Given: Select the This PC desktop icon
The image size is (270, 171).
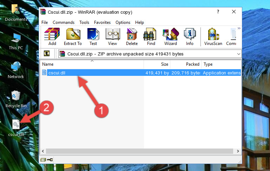Looking at the screenshot, I should tap(16, 41).
